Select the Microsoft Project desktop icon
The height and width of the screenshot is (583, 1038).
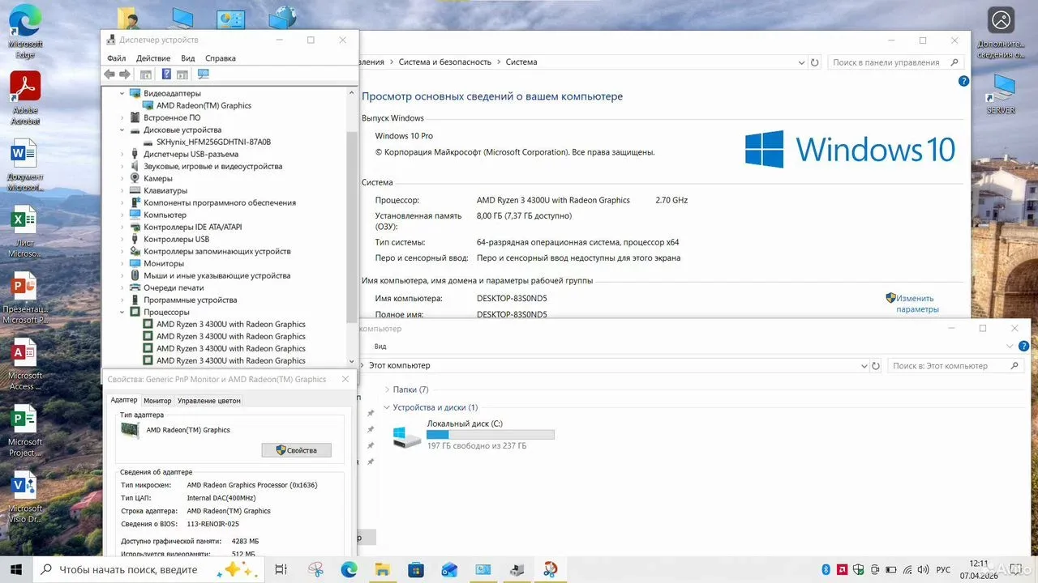(x=25, y=431)
